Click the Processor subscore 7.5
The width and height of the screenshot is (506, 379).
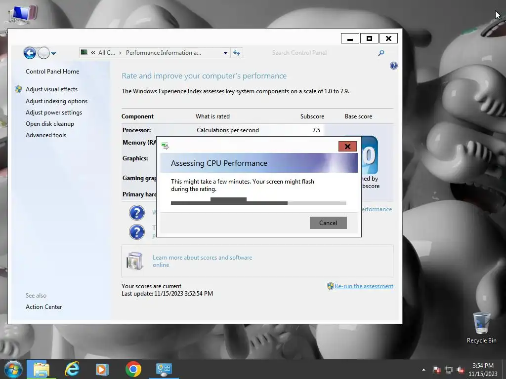tap(316, 130)
